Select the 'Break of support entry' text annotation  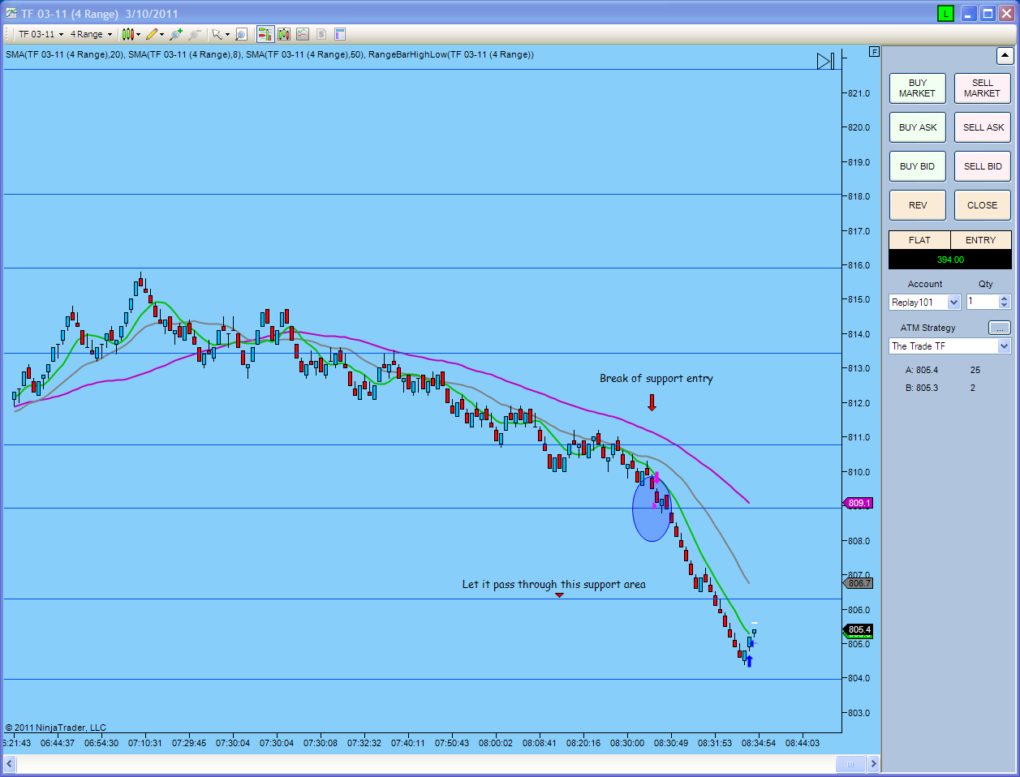pos(656,378)
